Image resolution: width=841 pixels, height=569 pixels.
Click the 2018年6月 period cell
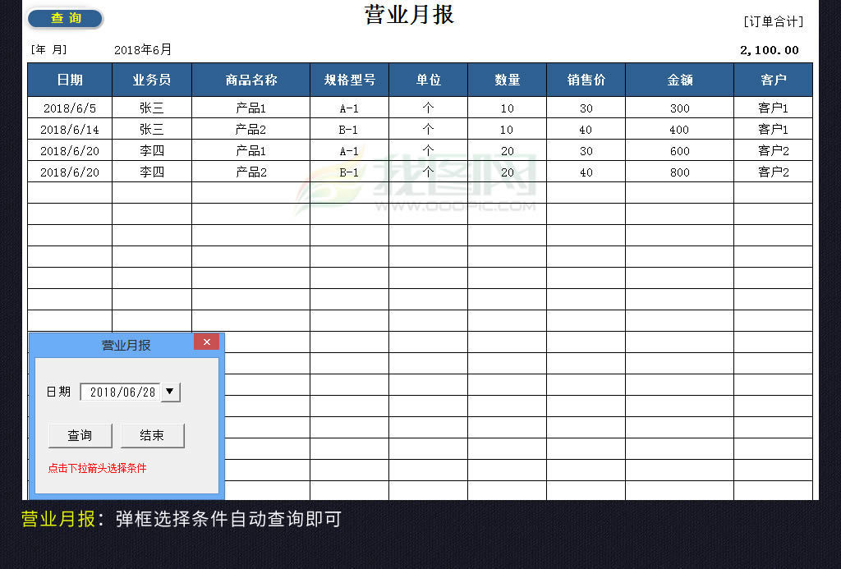click(x=143, y=50)
